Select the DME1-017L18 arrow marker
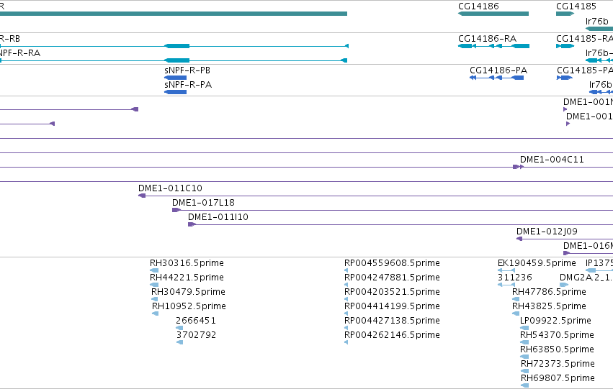The height and width of the screenshot is (389, 613). 176,210
